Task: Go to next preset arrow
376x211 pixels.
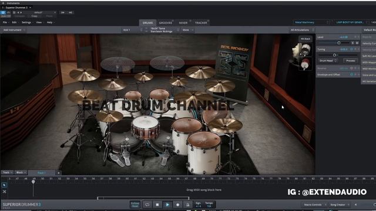Action: point(21,12)
